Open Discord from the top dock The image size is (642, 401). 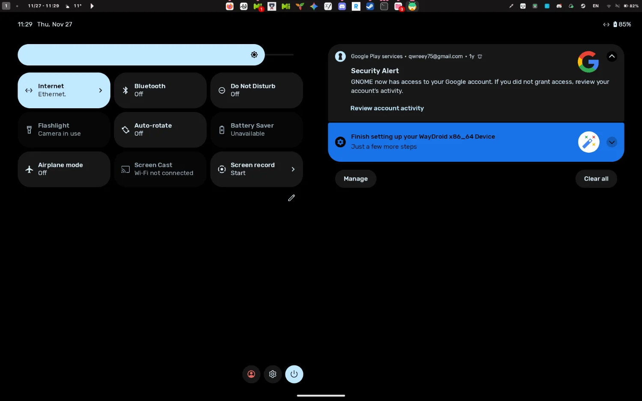coord(342,6)
